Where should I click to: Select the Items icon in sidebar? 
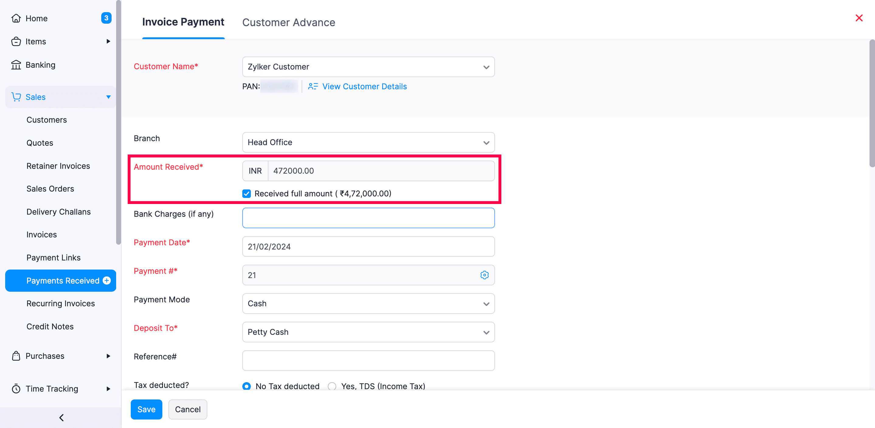tap(16, 41)
